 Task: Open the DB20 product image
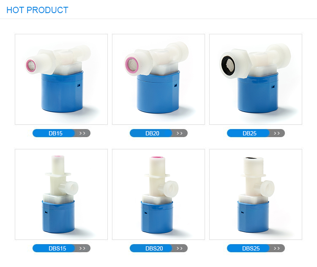tap(158, 80)
